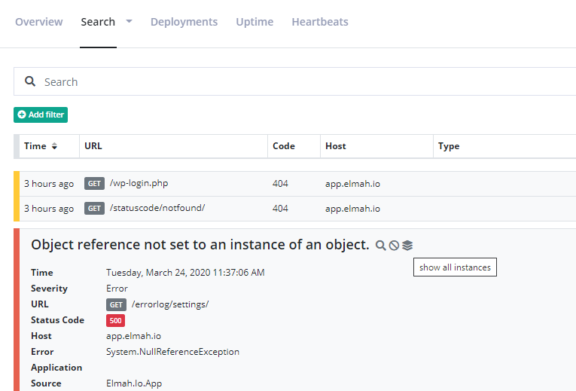Click 404 code in /statuscode/notfound/ row
576x391 pixels.
[280, 209]
